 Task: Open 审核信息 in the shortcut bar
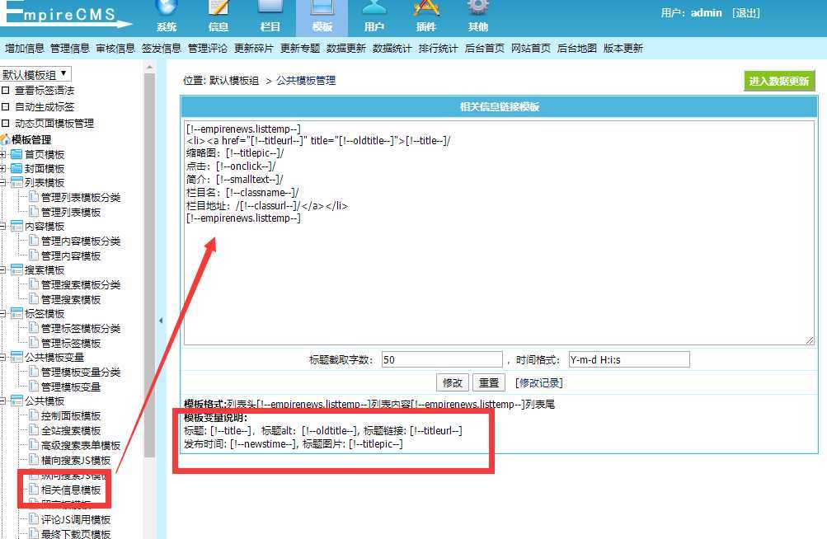[115, 49]
